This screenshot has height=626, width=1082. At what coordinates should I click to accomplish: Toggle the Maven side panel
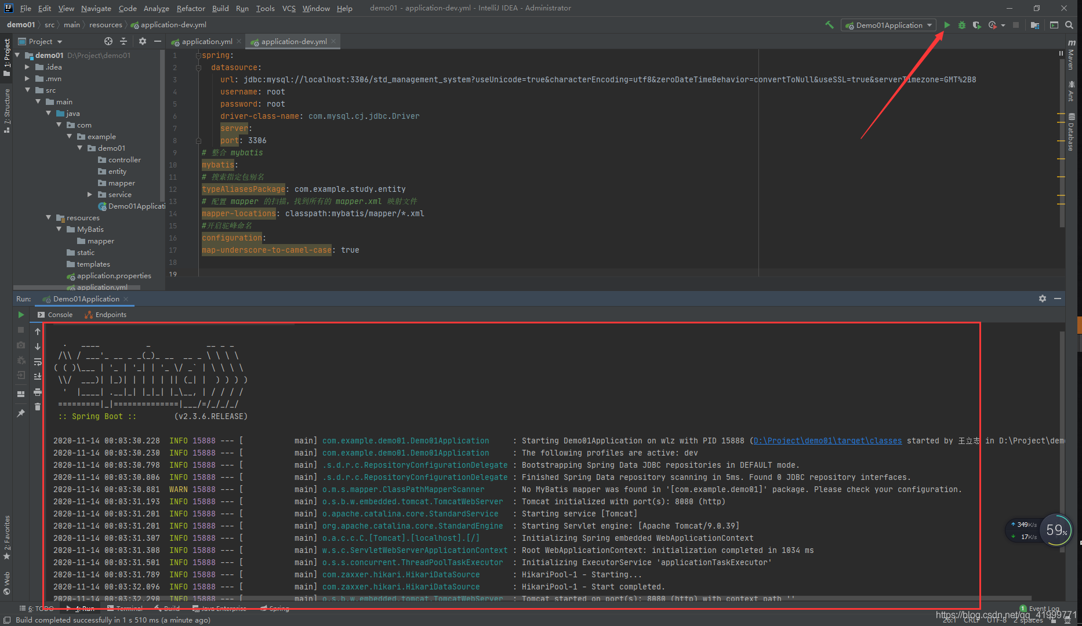click(1072, 54)
